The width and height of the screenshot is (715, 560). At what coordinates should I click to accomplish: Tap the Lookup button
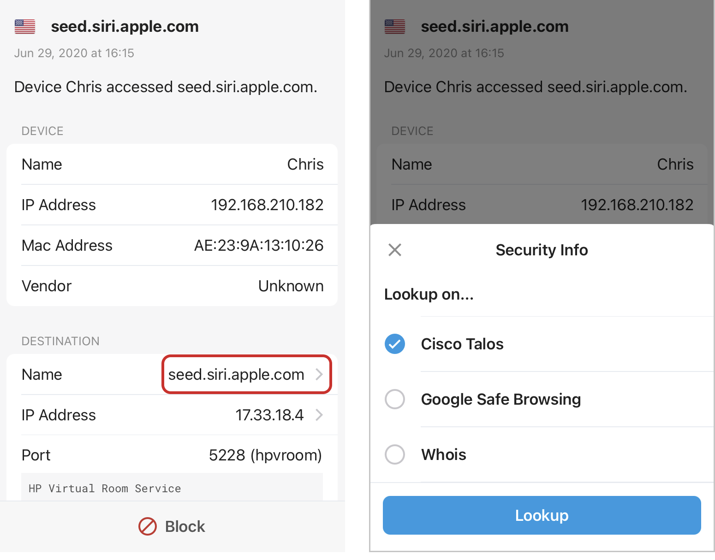coord(542,515)
